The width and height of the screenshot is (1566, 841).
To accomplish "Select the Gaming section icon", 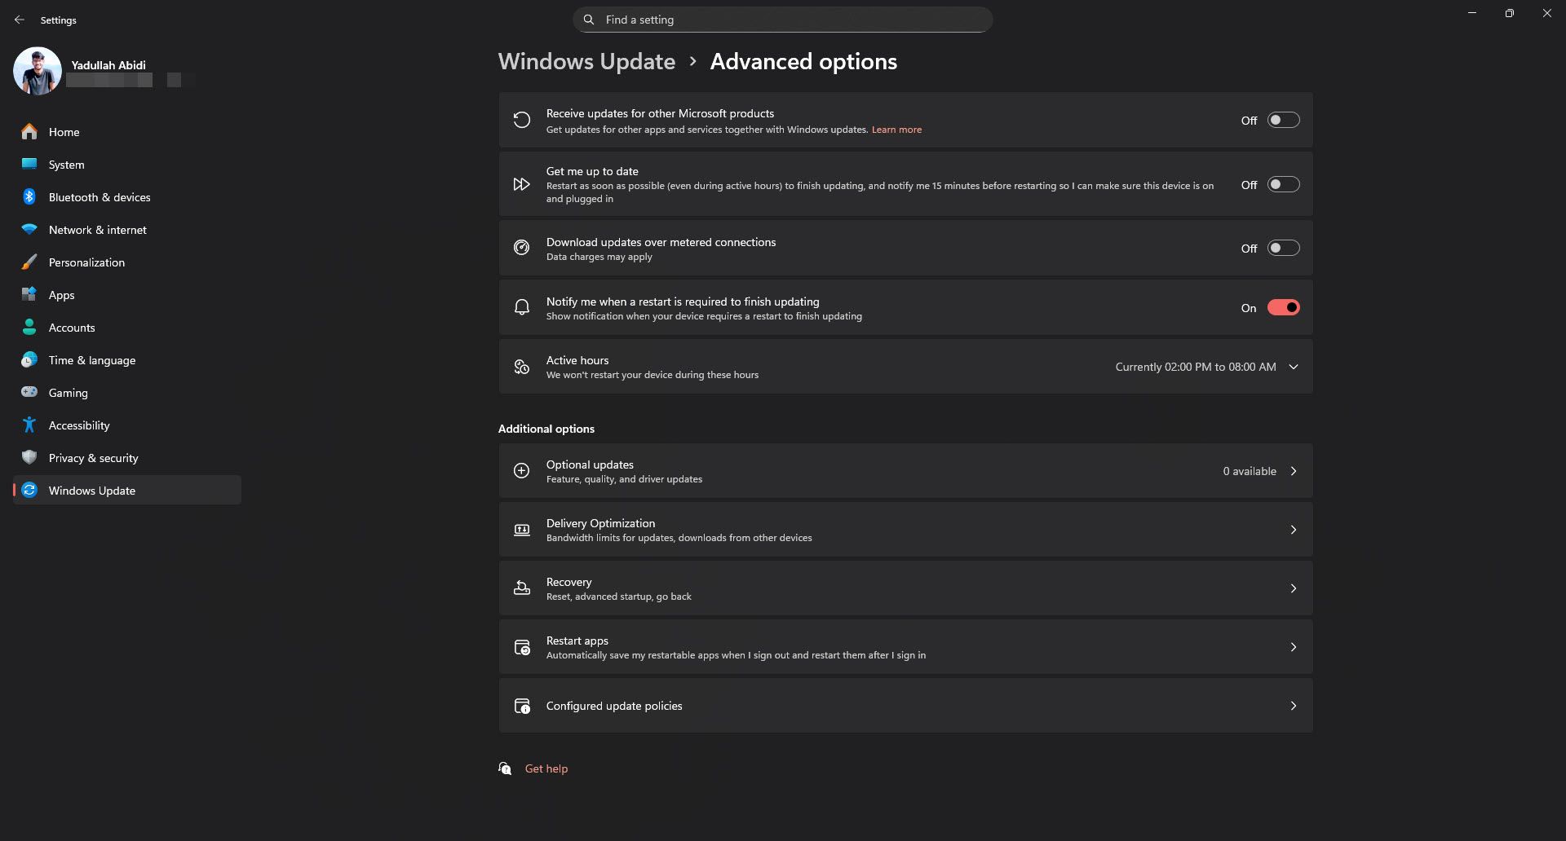I will pos(29,392).
